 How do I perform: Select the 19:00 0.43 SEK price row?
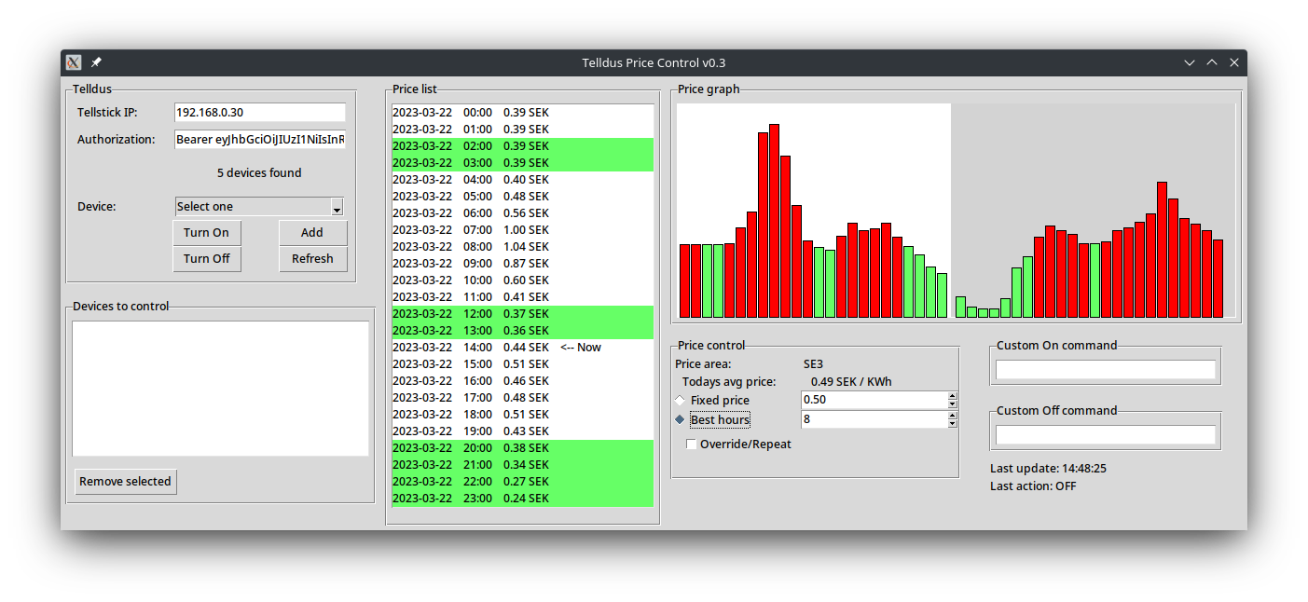click(523, 431)
